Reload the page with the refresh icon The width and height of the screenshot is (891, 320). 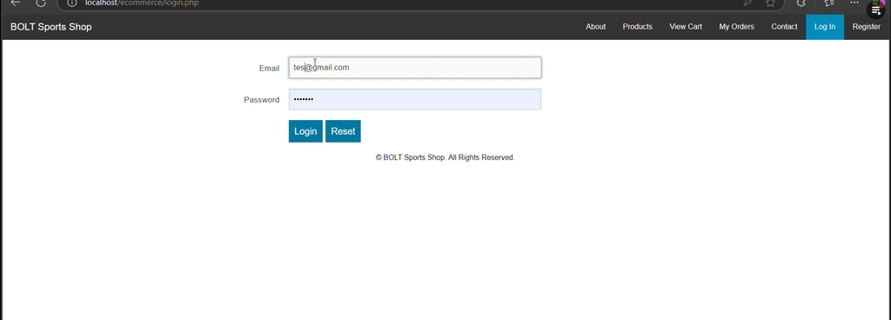click(41, 3)
